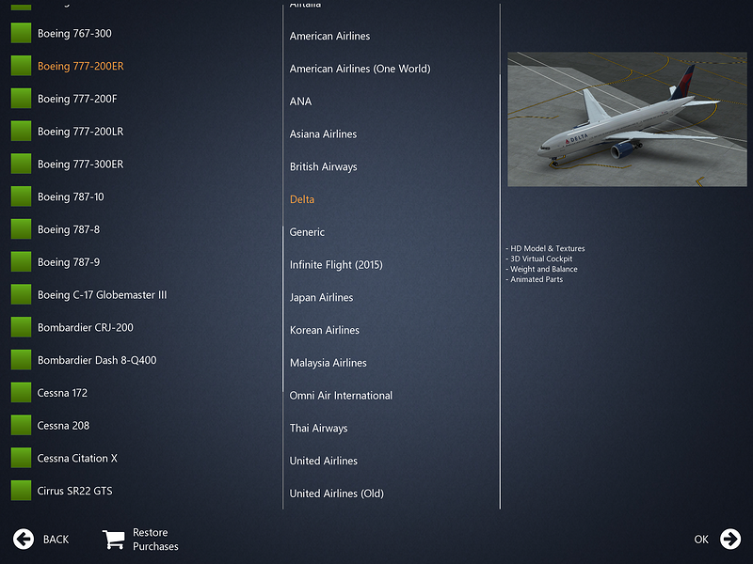
Task: Click green square beside Boeing 777-200LR
Action: click(21, 131)
